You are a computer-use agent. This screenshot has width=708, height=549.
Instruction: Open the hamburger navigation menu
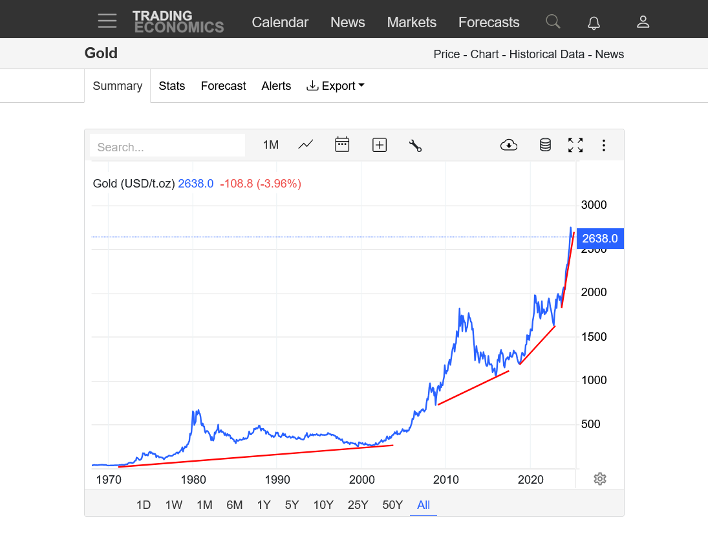(107, 21)
